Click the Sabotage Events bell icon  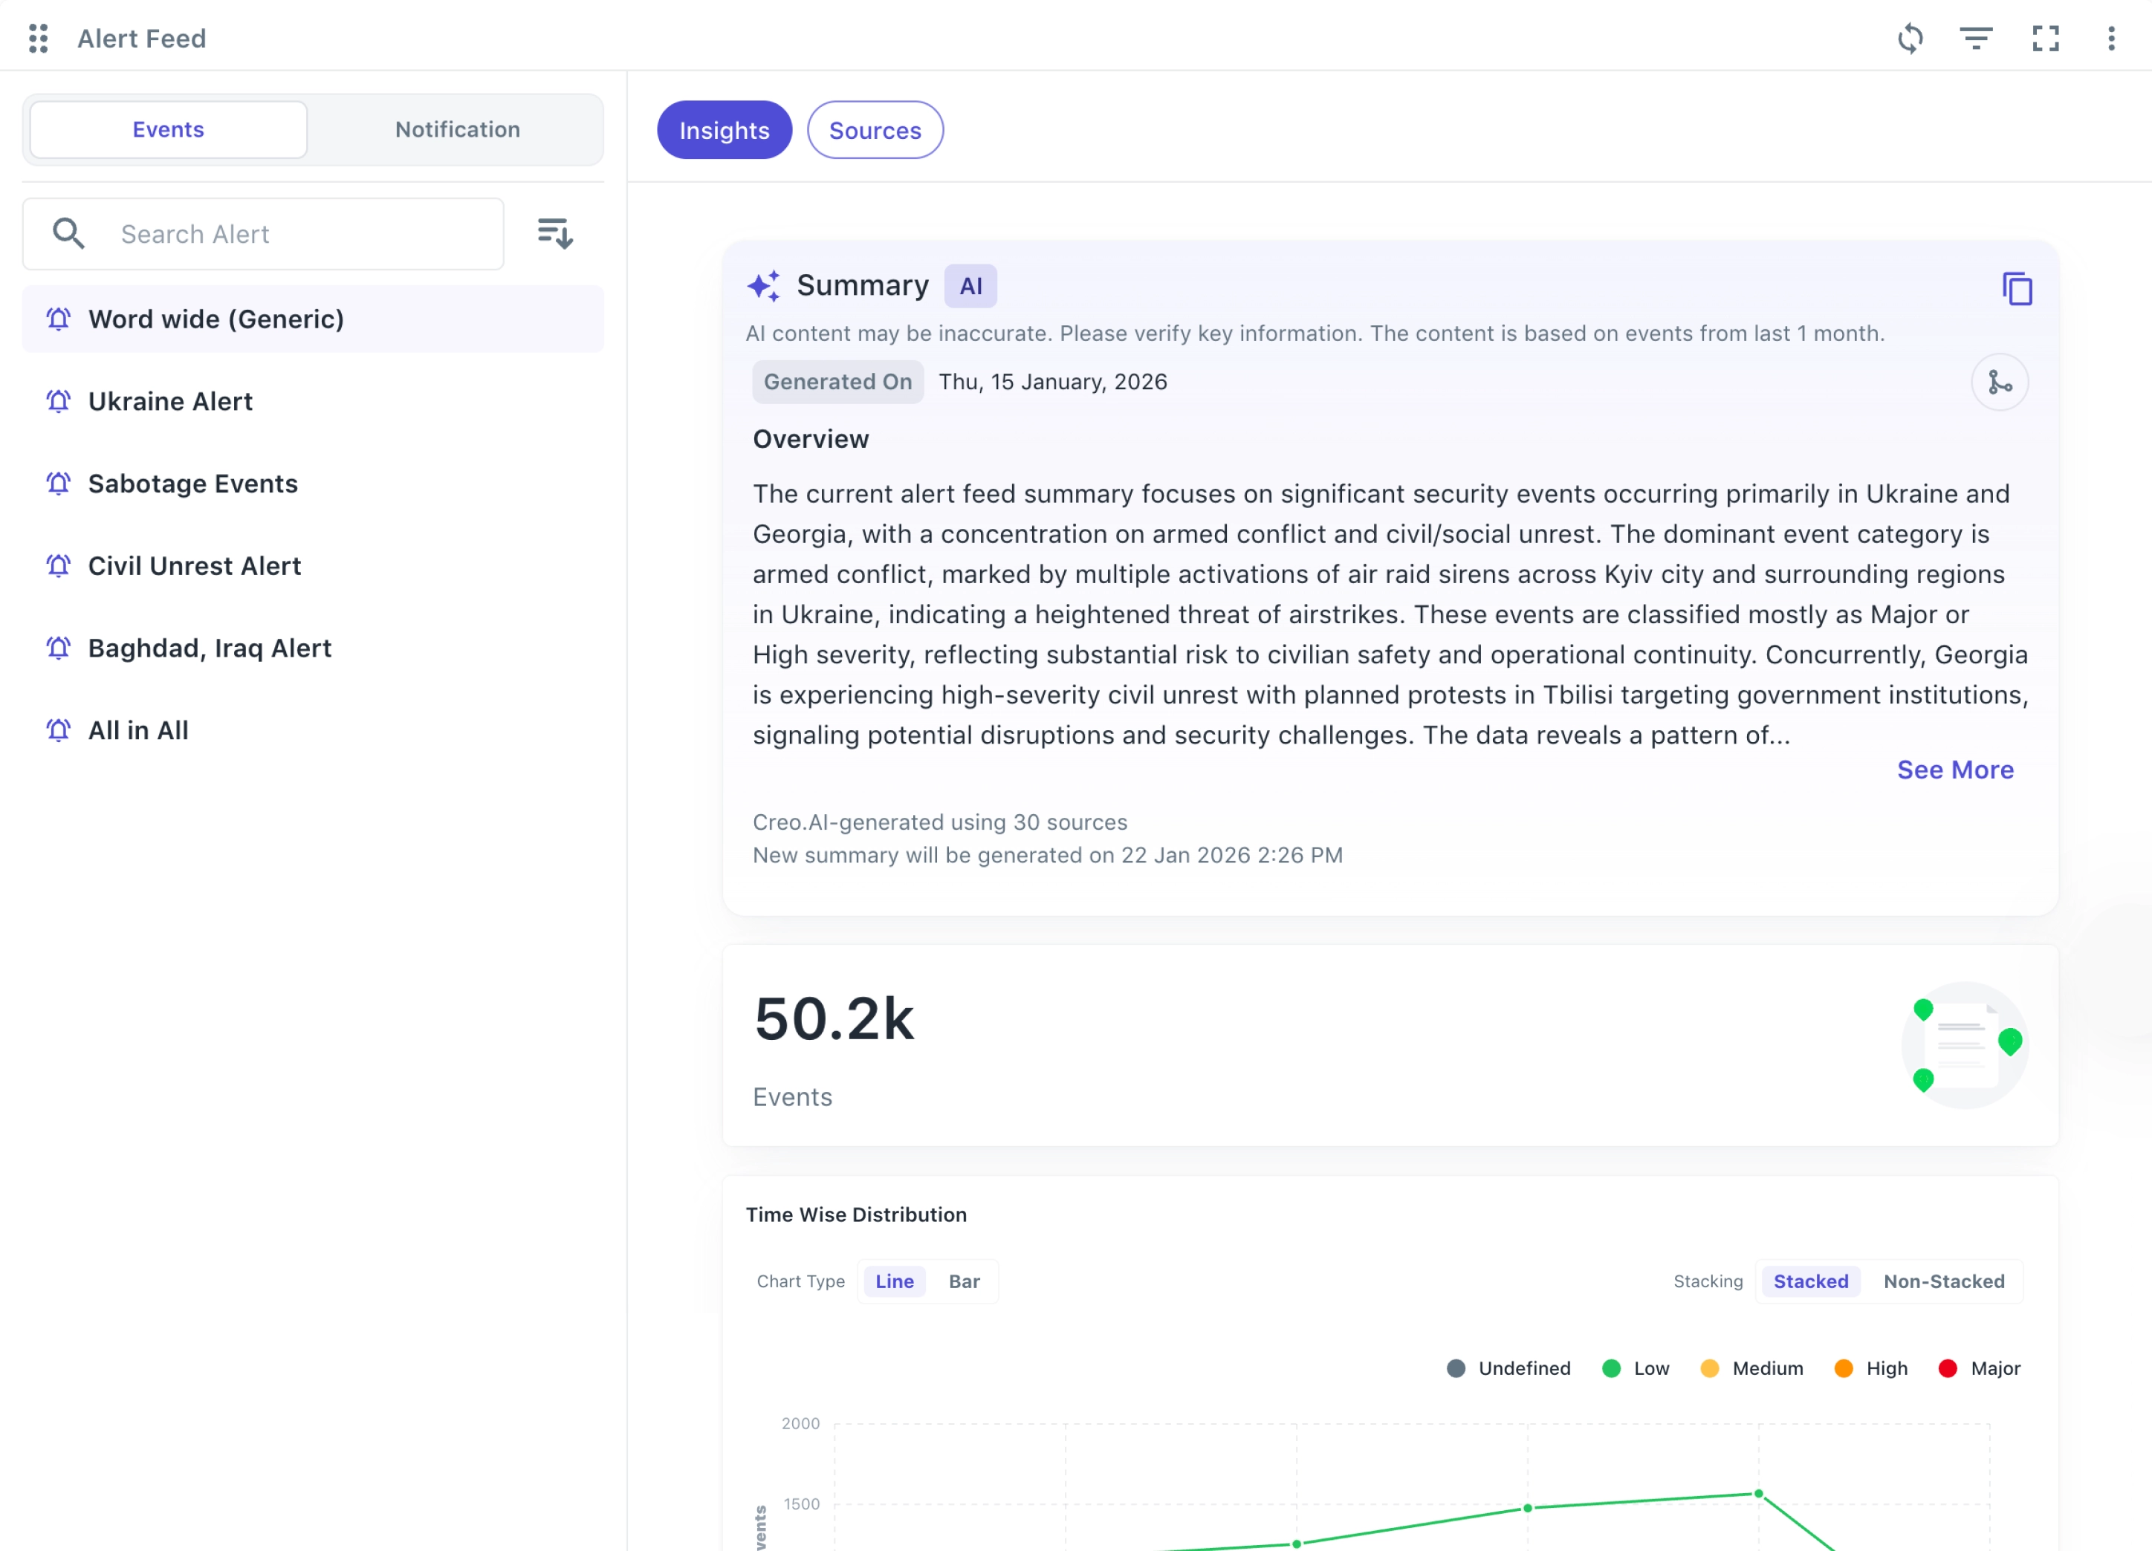coord(59,484)
